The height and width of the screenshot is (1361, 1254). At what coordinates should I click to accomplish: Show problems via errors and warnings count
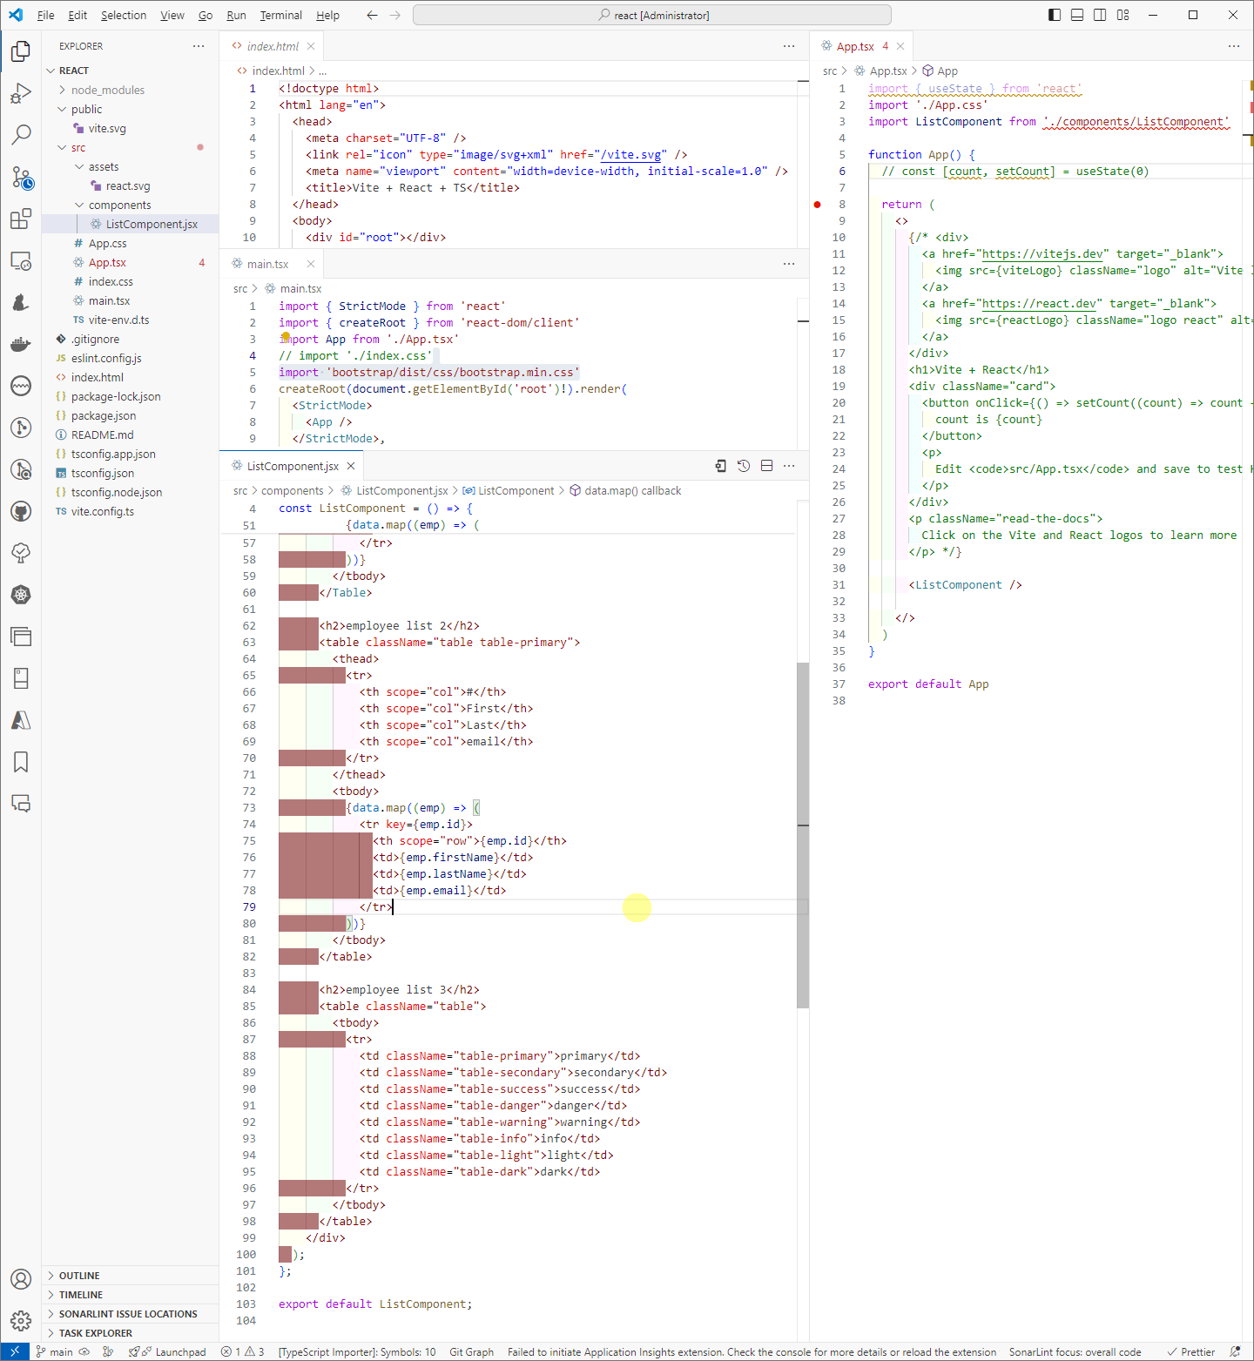pyautogui.click(x=242, y=1351)
